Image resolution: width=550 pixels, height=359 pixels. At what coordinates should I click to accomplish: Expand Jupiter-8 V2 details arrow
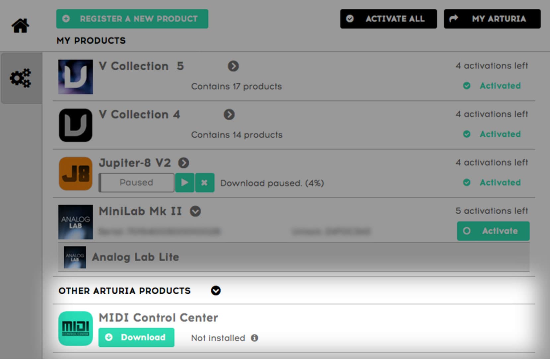[x=183, y=163]
